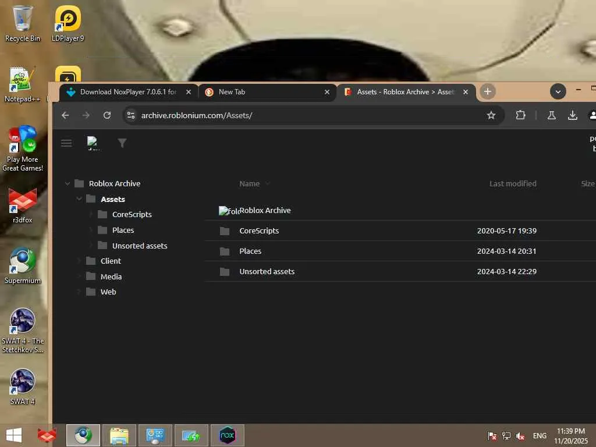Select Assets in the sidebar tree

coord(112,199)
